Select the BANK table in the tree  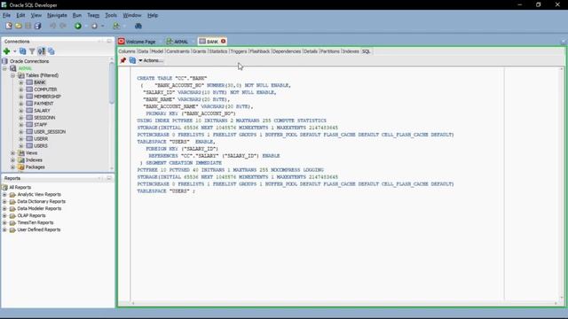tap(39, 82)
